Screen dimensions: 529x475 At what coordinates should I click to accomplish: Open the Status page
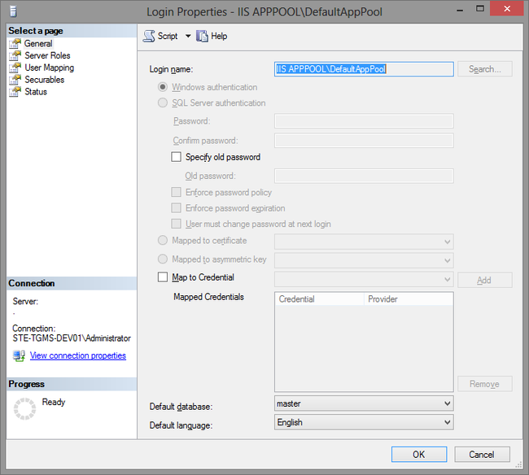pyautogui.click(x=36, y=92)
